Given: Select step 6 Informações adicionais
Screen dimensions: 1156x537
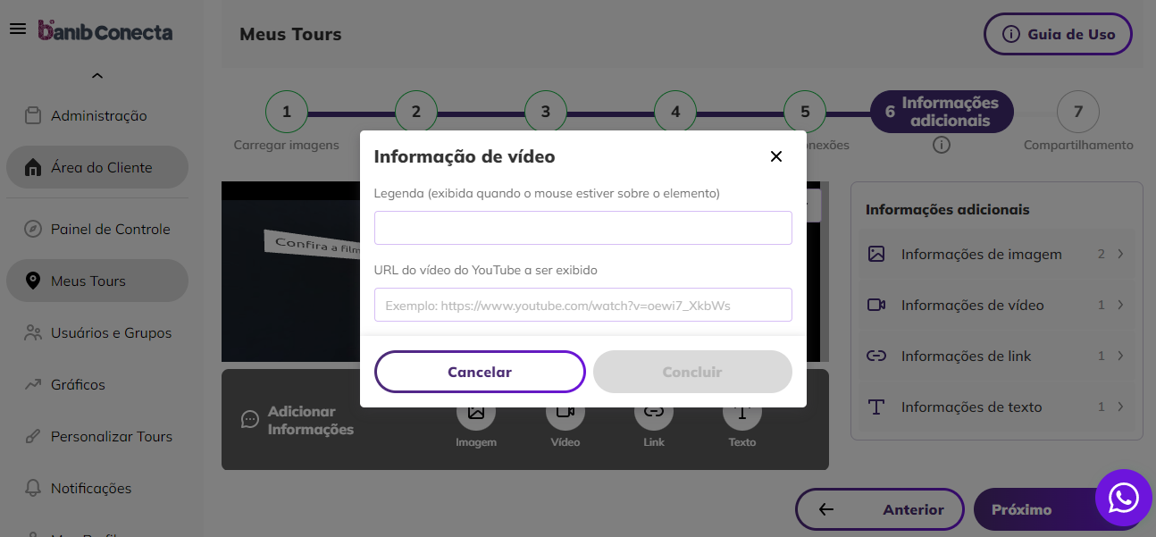Looking at the screenshot, I should 942,112.
